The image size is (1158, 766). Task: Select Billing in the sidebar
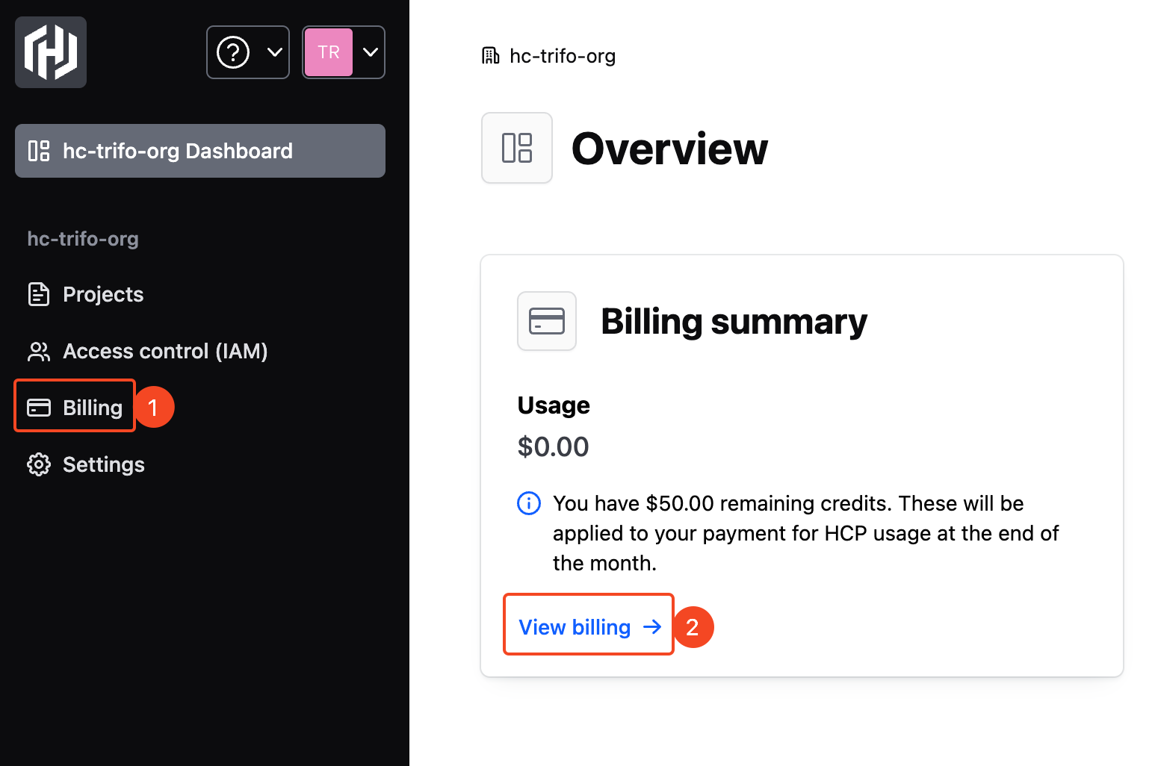(x=92, y=408)
